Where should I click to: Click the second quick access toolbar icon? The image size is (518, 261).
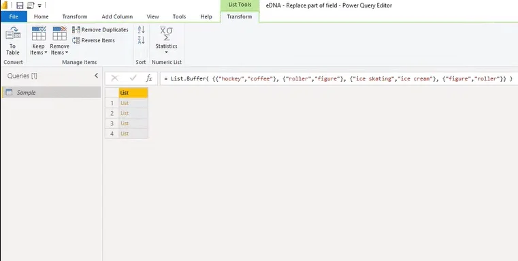click(31, 5)
